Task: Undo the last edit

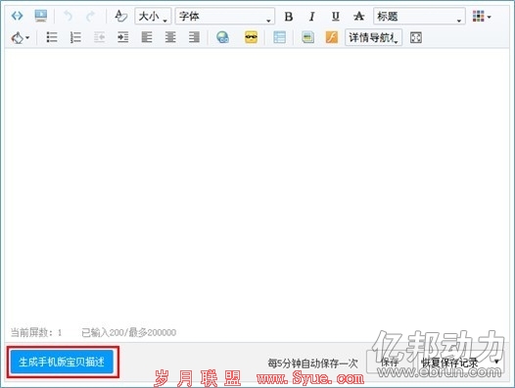Action: pyautogui.click(x=68, y=16)
